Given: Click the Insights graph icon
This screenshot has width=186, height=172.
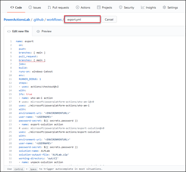Looking at the screenshot, I should (x=143, y=7).
